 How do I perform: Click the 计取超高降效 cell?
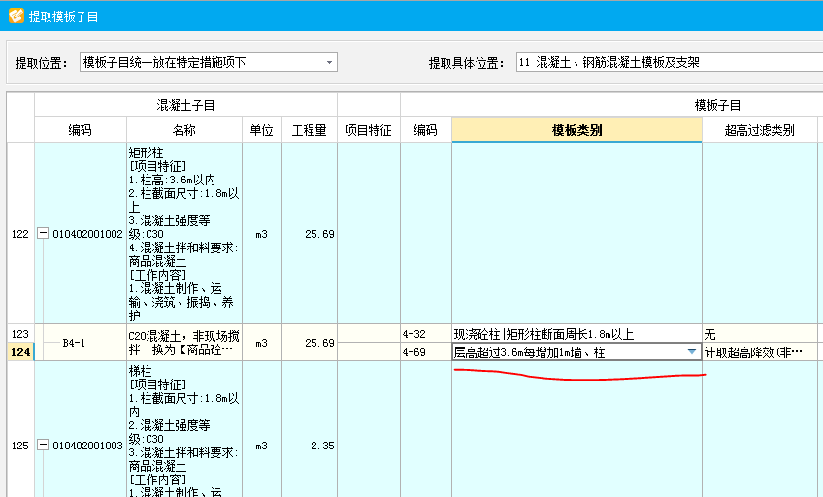coord(760,352)
